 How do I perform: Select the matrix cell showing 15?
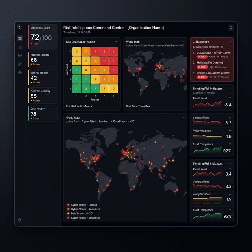pos(95,70)
